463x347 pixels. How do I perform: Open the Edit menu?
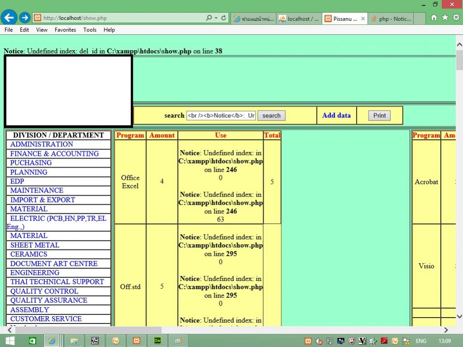(x=24, y=30)
